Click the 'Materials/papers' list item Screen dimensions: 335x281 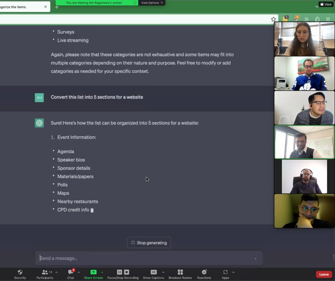click(75, 177)
